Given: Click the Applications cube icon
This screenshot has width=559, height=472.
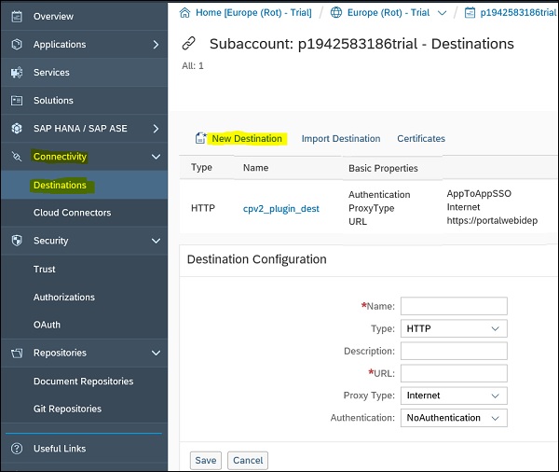Looking at the screenshot, I should pos(16,45).
